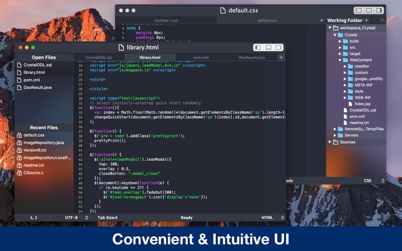This screenshot has height=251, width=402.
Task: Open index.jsp in working folder tree
Action: (362, 104)
